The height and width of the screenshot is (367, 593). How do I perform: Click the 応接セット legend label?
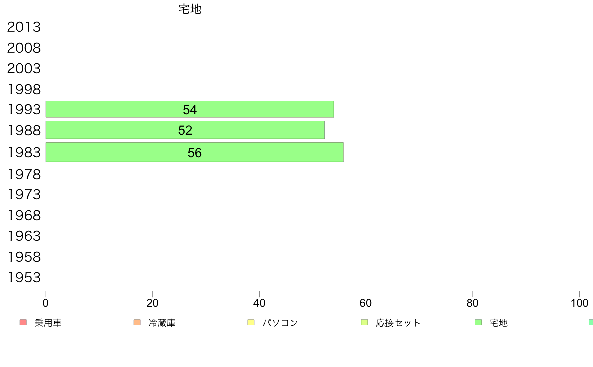(398, 323)
